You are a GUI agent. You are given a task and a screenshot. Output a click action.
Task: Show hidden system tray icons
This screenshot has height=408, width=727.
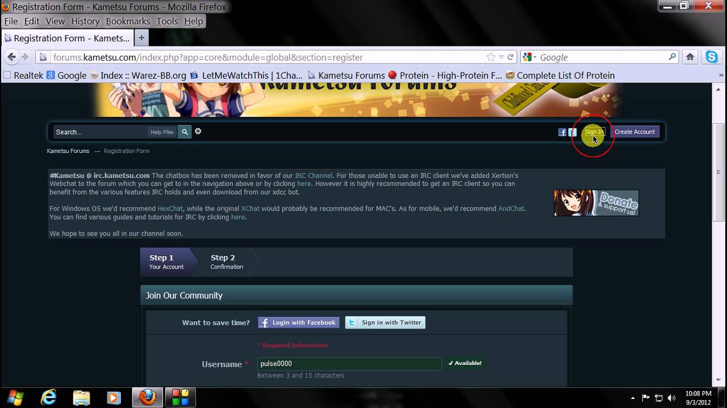click(x=633, y=398)
